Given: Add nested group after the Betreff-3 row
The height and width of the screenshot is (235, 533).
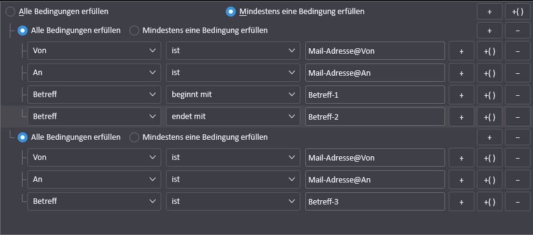Looking at the screenshot, I should click(490, 201).
